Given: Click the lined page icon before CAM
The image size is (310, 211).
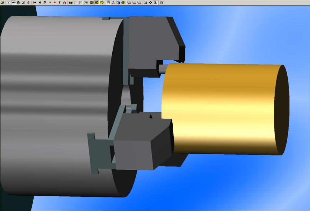Looking at the screenshot, I should [x=81, y=2].
